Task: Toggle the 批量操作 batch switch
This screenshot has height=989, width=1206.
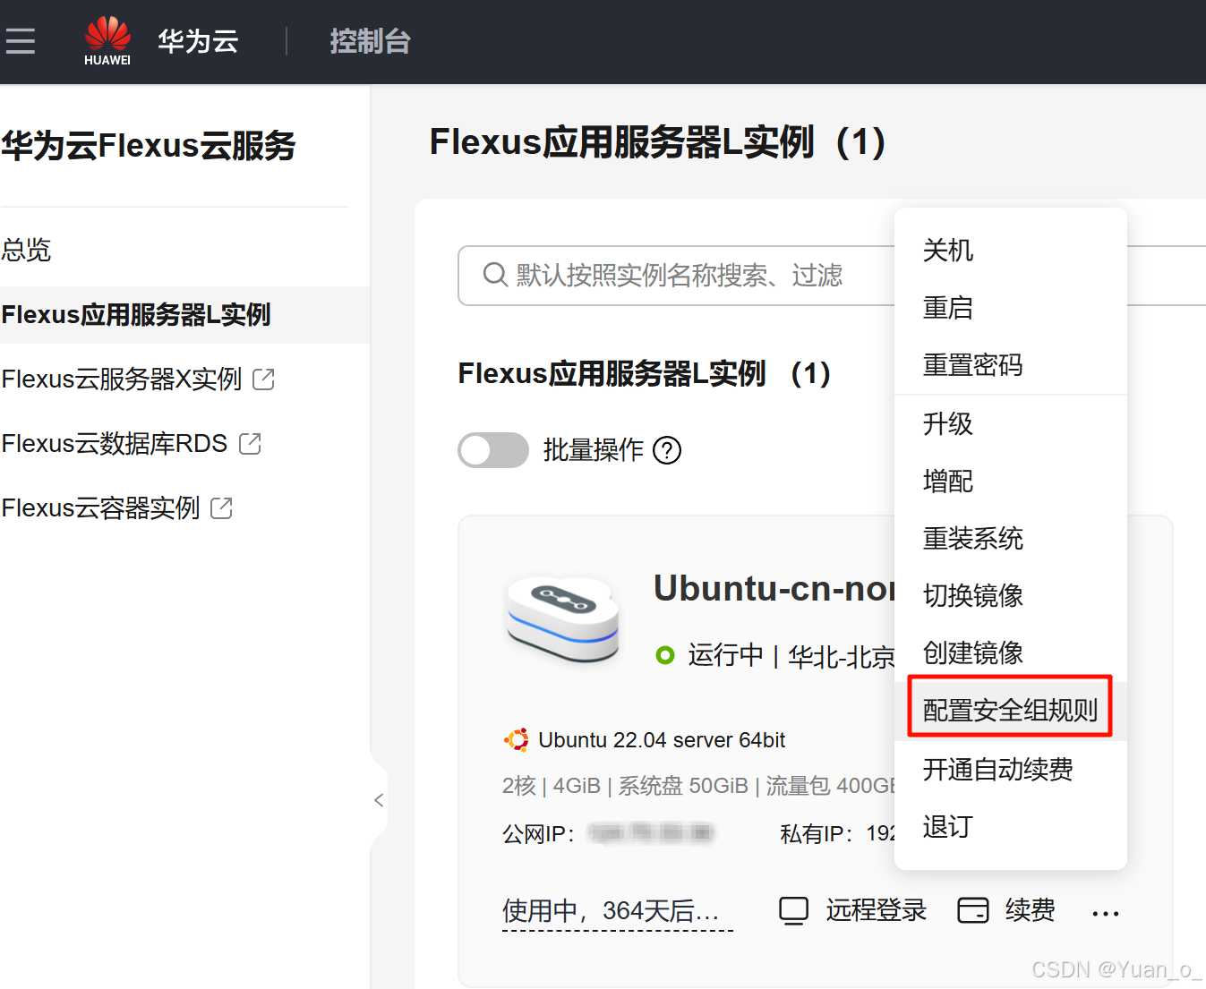Action: pyautogui.click(x=493, y=450)
